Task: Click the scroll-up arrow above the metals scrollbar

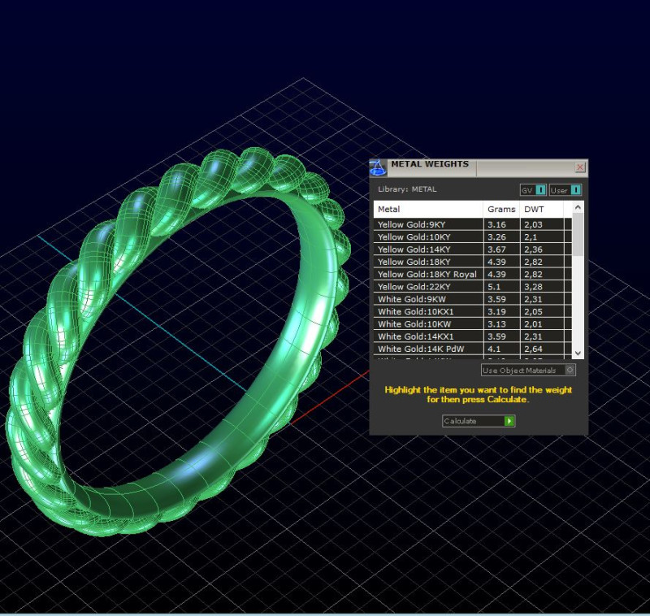Action: tap(577, 206)
